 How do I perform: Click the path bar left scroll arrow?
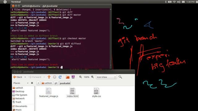(38, 83)
